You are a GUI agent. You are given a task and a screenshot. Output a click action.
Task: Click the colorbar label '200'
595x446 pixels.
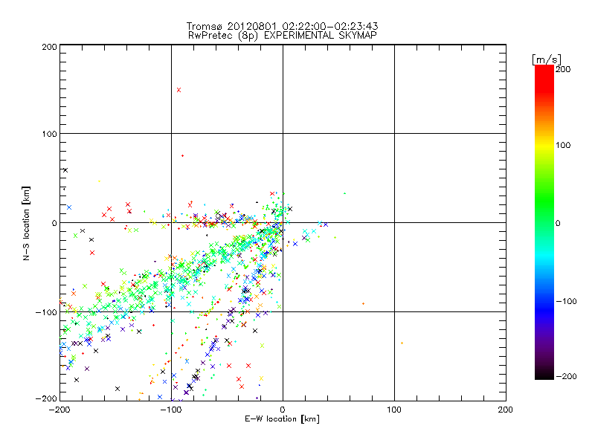tap(563, 69)
